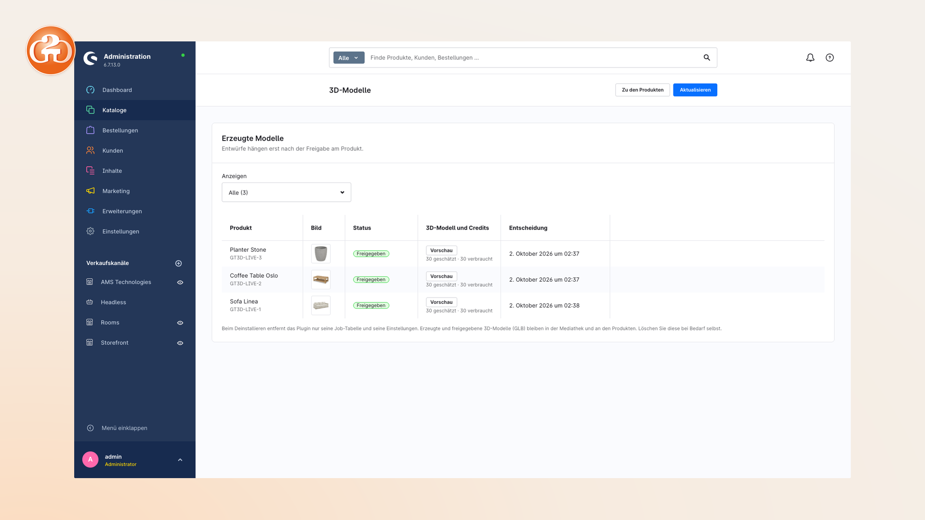The width and height of the screenshot is (925, 520).
Task: Open the help question mark icon
Action: (x=830, y=58)
